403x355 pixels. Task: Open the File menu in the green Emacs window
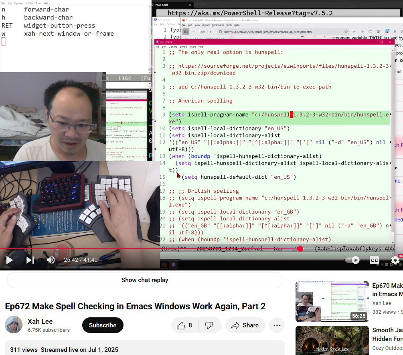(x=158, y=47)
